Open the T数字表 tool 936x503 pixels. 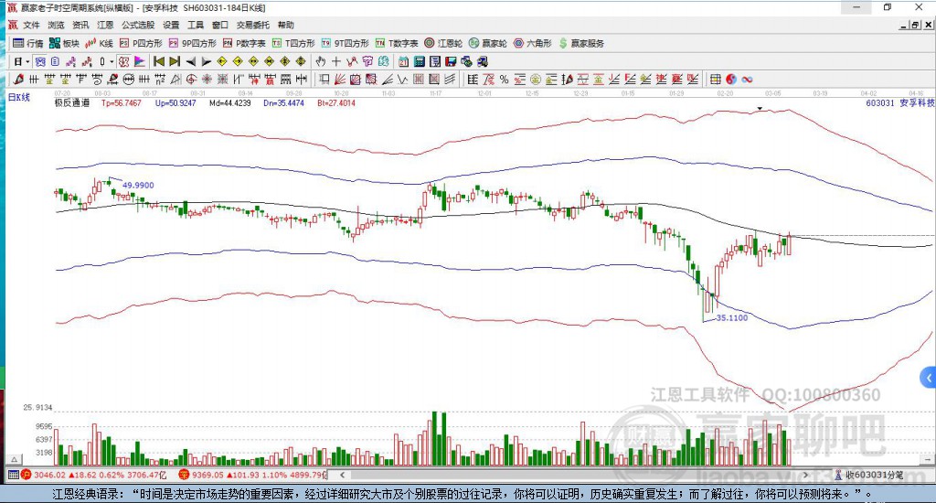pos(397,43)
